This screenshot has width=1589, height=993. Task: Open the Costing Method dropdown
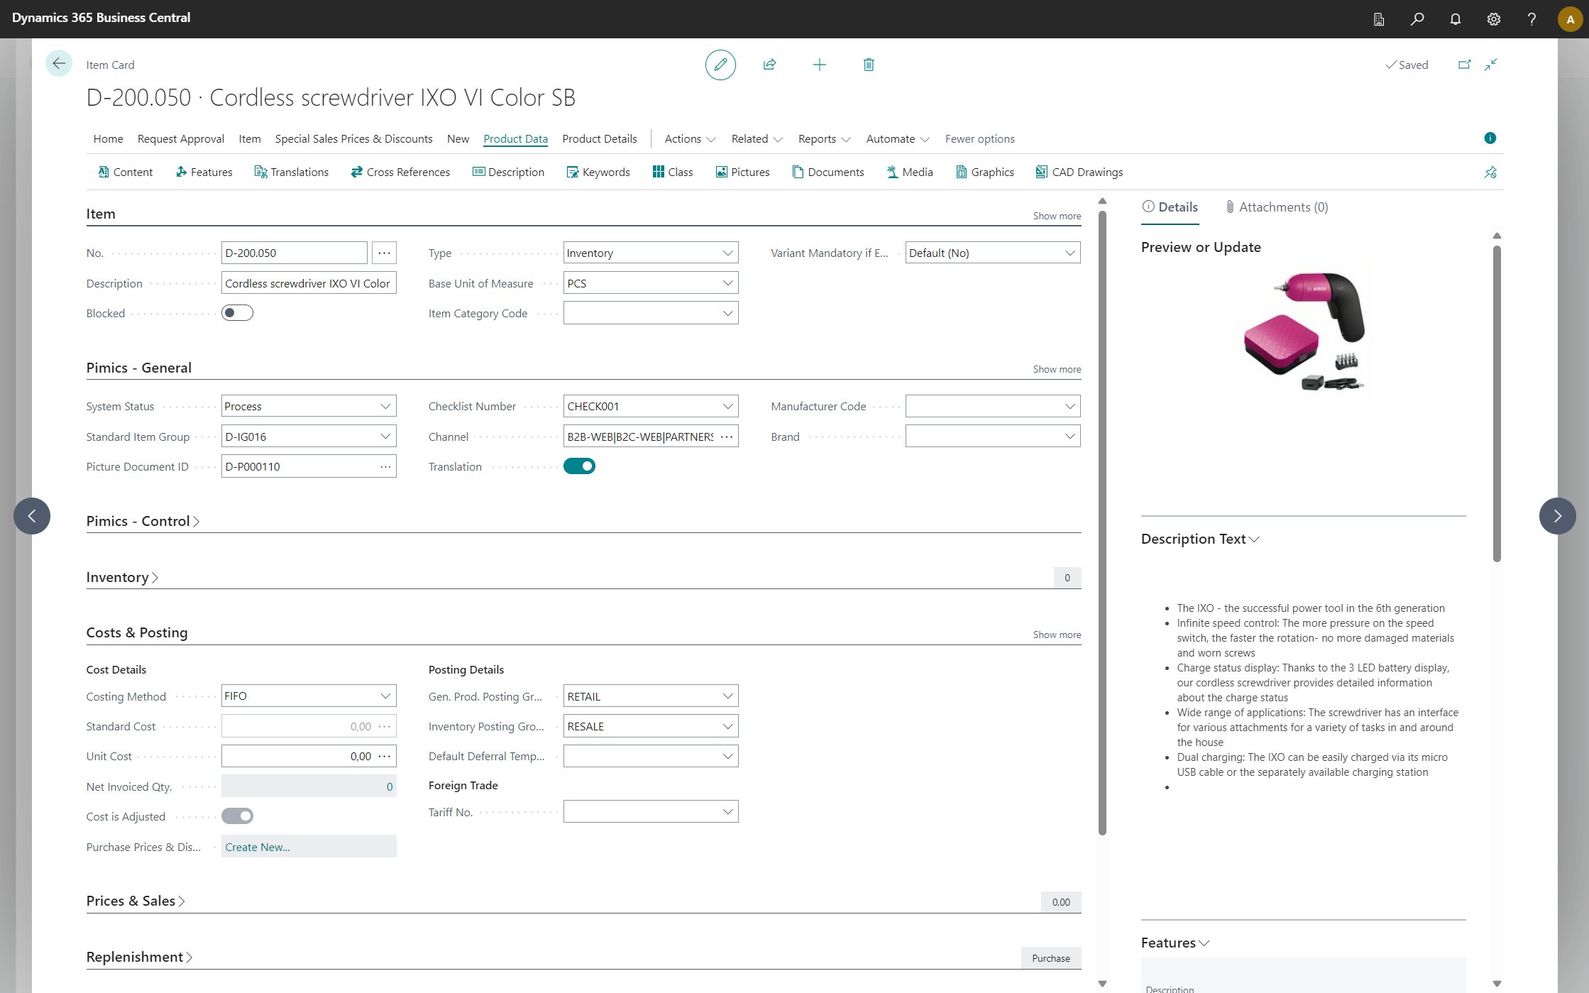tap(385, 696)
